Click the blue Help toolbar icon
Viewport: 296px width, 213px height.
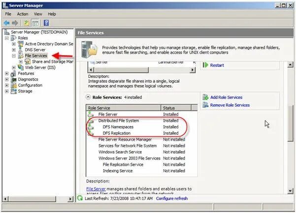pyautogui.click(x=46, y=23)
